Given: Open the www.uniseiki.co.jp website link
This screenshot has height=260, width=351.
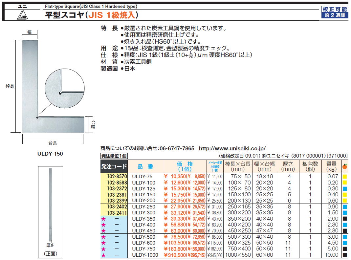Looking at the screenshot, I should click(x=232, y=148).
